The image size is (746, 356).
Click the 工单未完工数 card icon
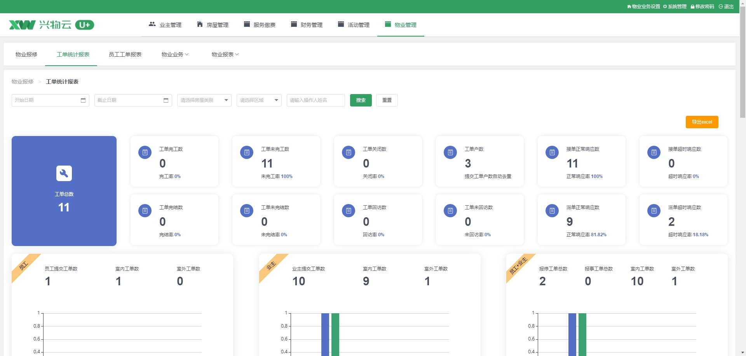tap(247, 152)
